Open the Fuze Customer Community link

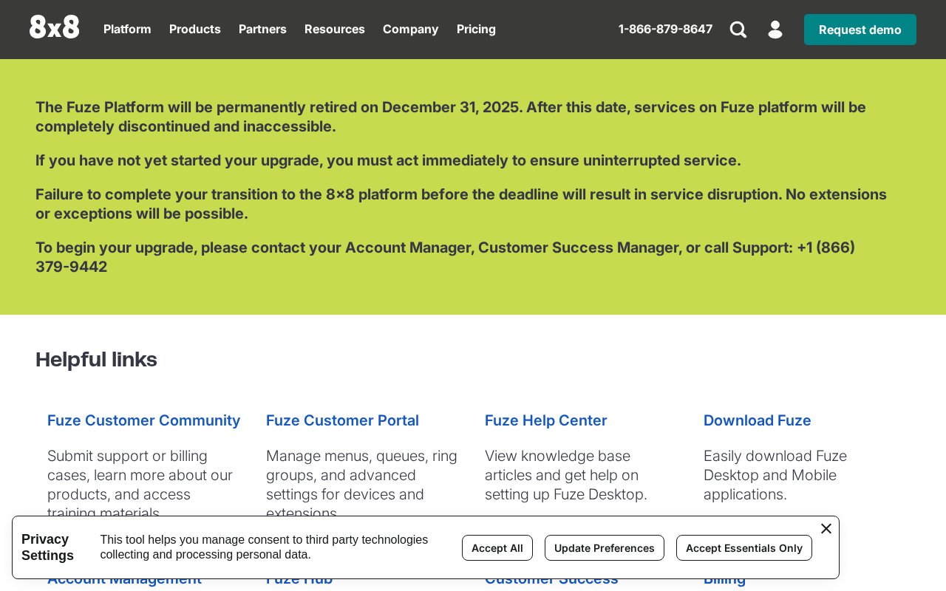(x=144, y=420)
